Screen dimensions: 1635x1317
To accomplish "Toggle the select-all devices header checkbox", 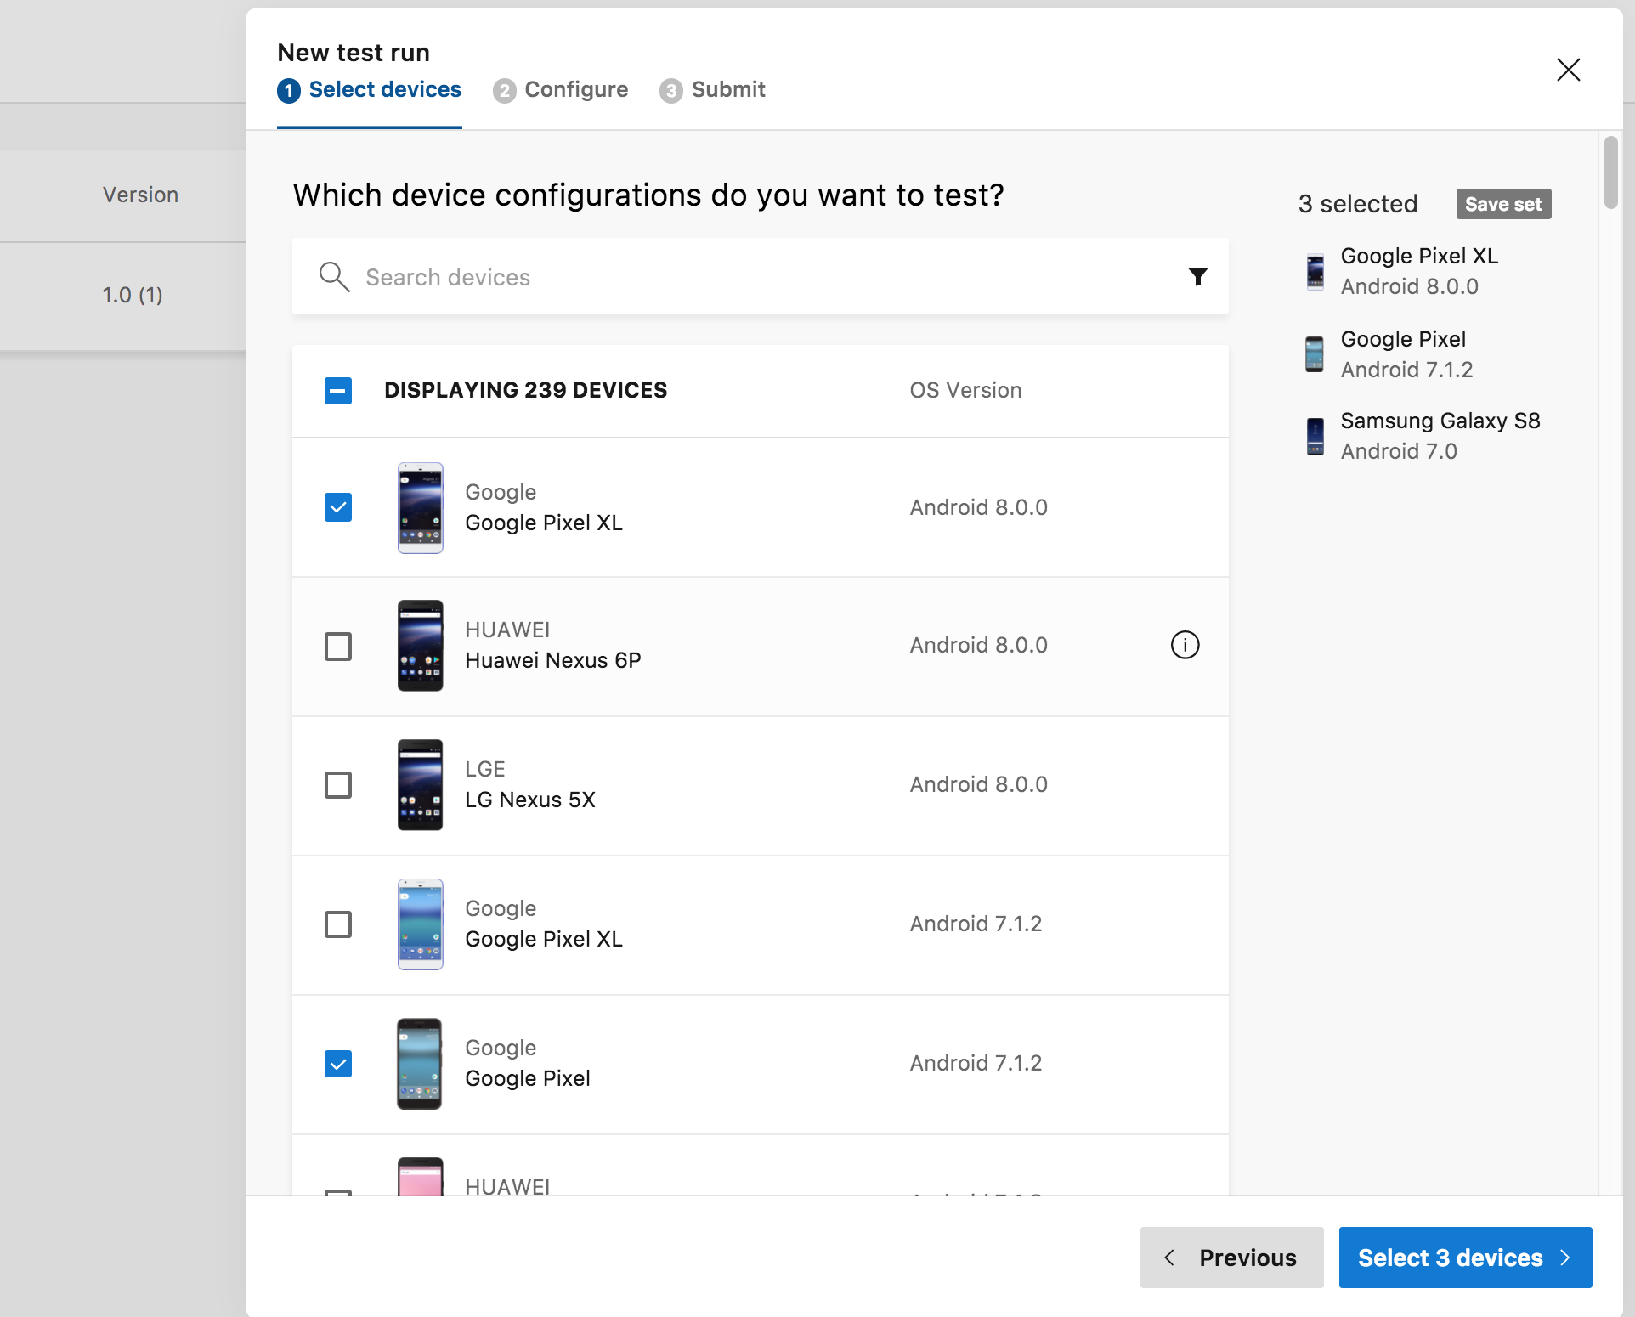I will (338, 391).
